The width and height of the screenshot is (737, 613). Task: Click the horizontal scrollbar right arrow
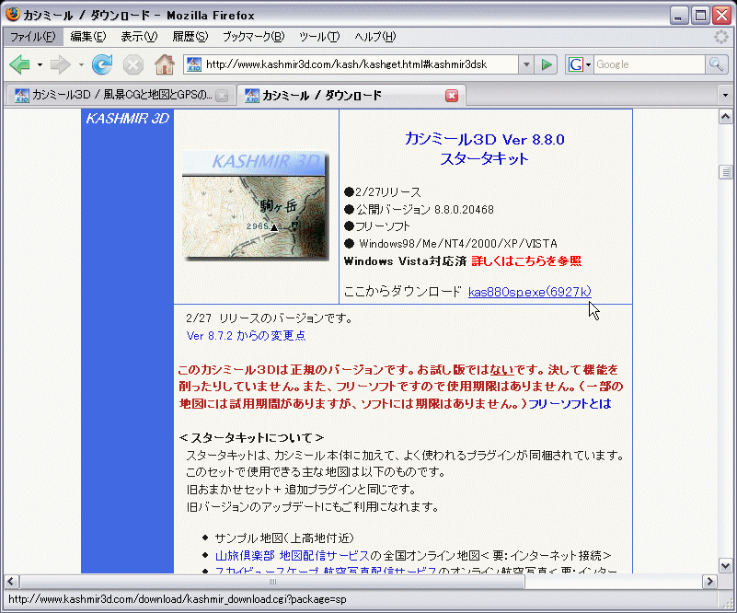(709, 582)
